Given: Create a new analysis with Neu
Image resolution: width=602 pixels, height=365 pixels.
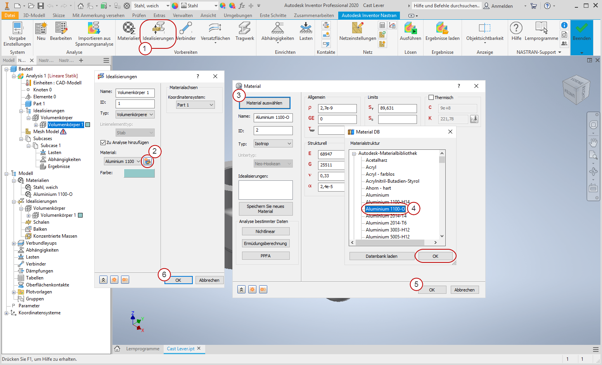Looking at the screenshot, I should coord(41,31).
